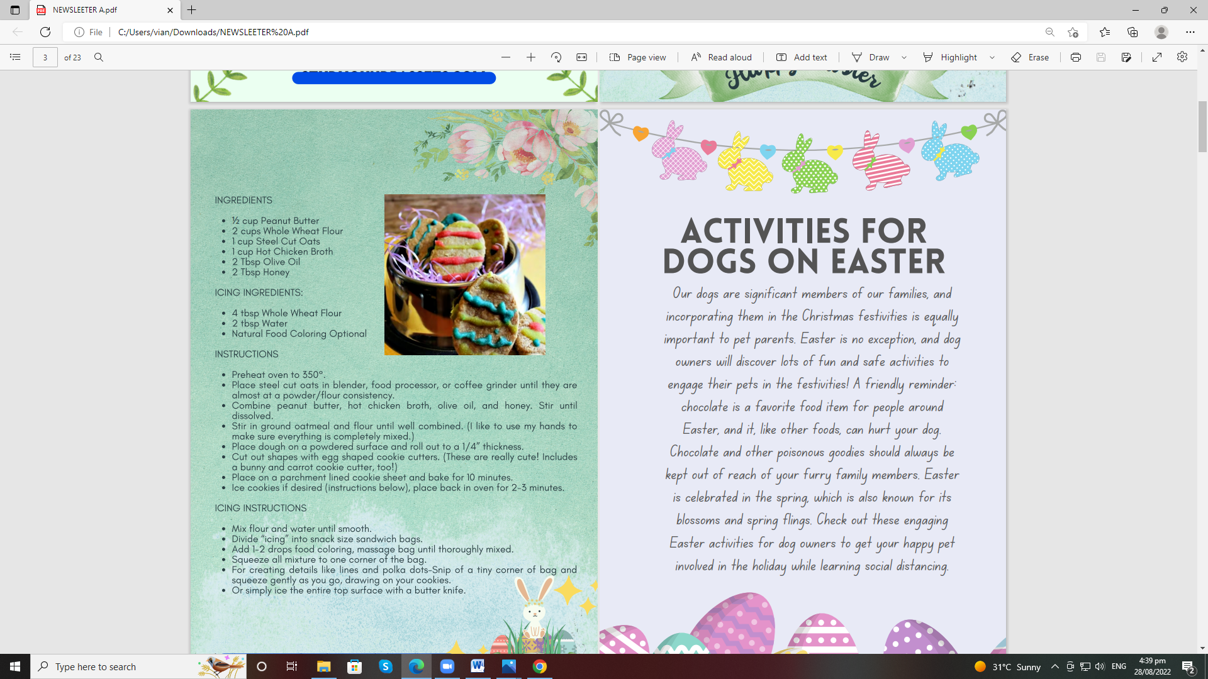Open PDF viewer settings gear
The width and height of the screenshot is (1208, 679).
coord(1182,57)
